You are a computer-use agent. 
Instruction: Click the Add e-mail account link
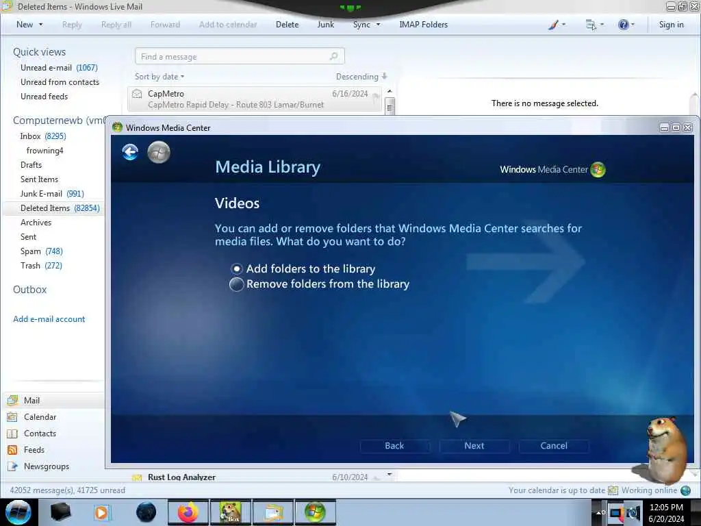[49, 319]
